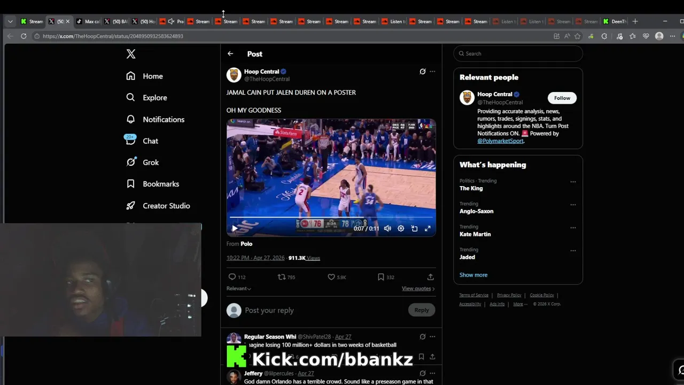684x385 pixels.
Task: Share the Hoop Central post
Action: pyautogui.click(x=430, y=277)
